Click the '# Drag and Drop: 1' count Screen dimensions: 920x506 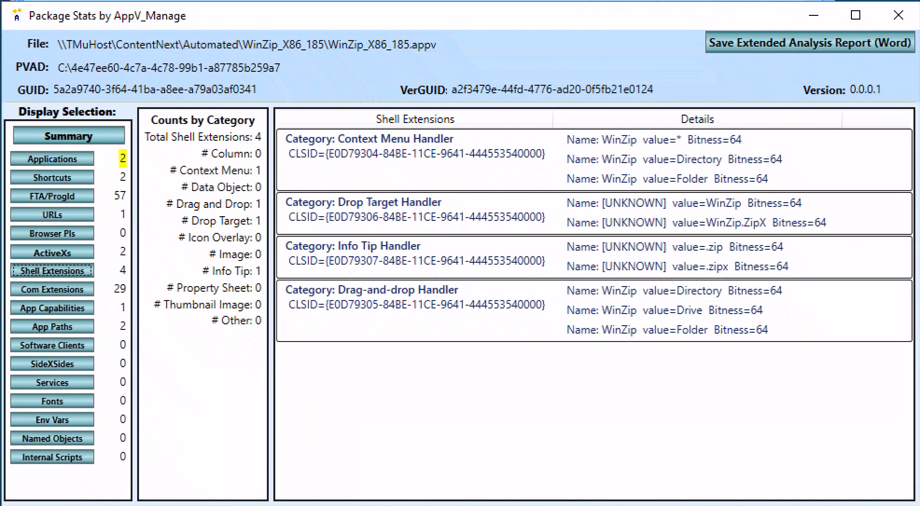214,204
